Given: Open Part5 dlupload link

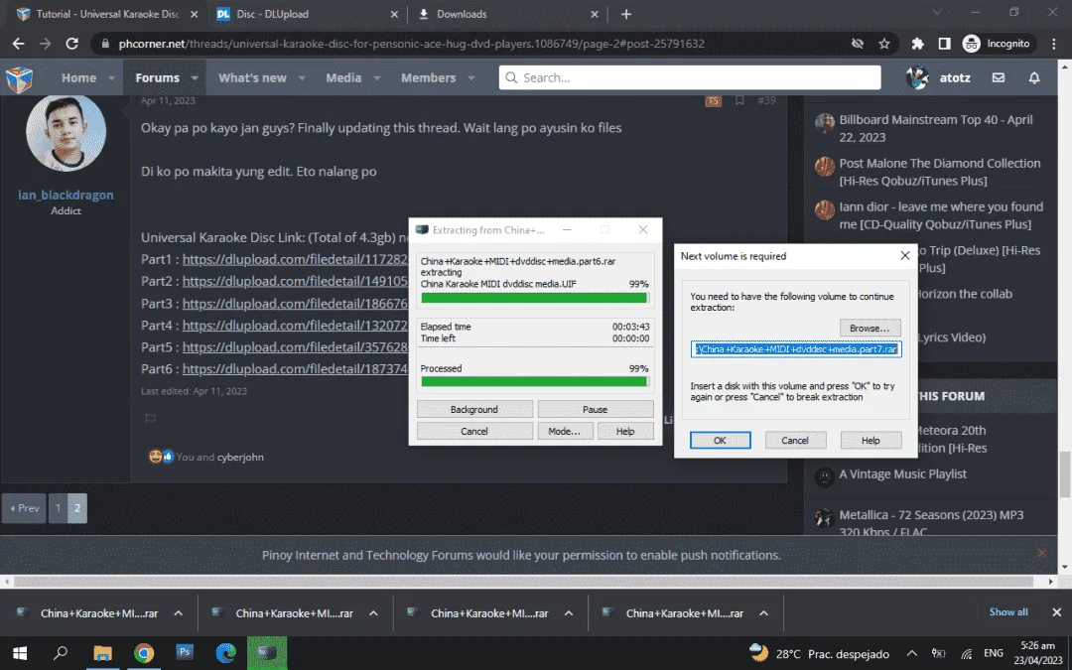Looking at the screenshot, I should click(x=295, y=347).
